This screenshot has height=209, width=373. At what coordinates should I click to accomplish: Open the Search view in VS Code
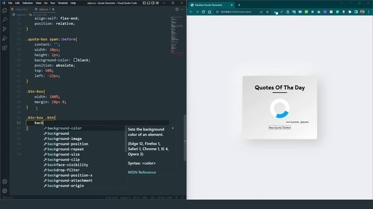(5, 20)
